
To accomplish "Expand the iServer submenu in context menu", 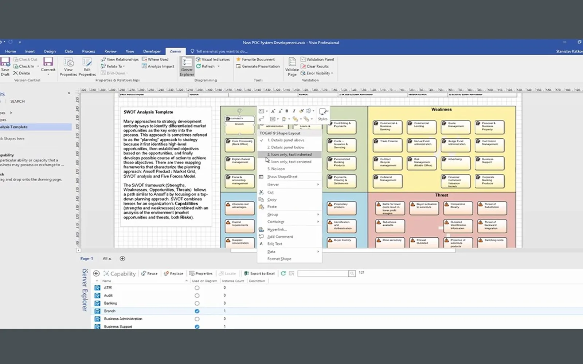I will (290, 185).
